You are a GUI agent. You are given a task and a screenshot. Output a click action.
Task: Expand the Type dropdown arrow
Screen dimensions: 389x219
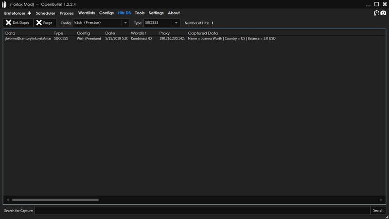(x=176, y=23)
